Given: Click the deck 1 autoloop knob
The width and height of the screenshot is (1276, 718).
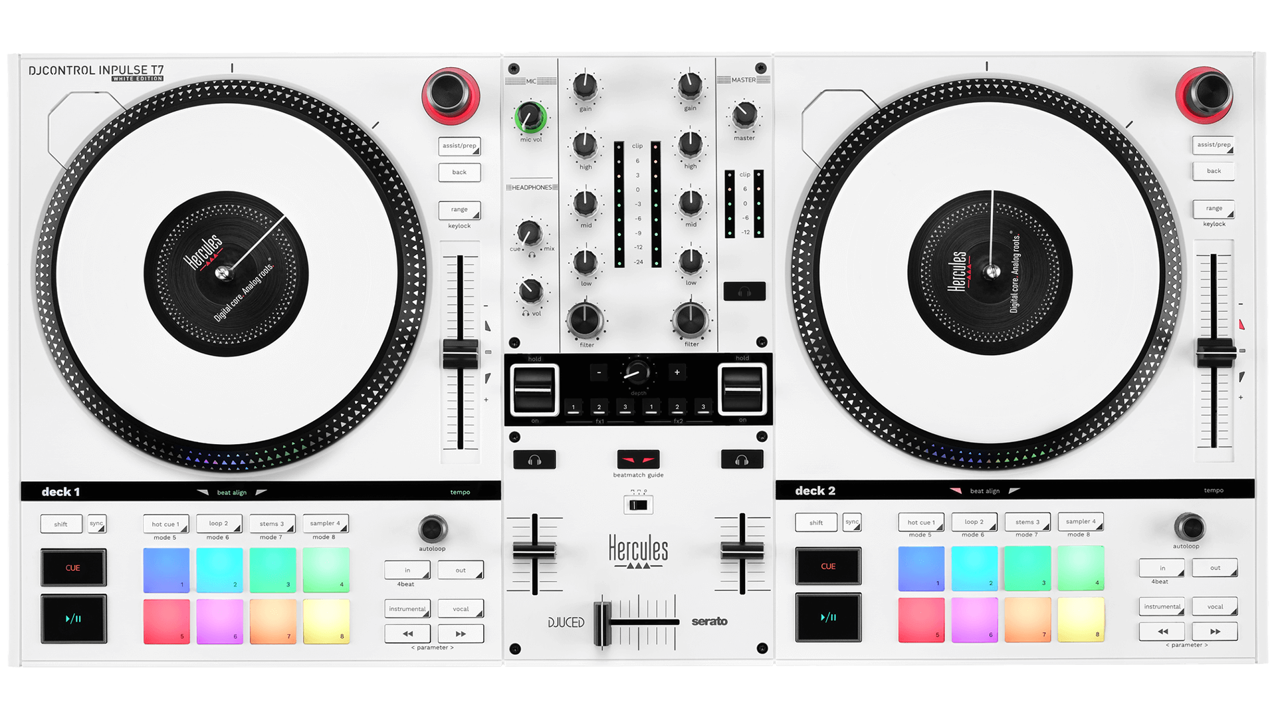Looking at the screenshot, I should (433, 529).
